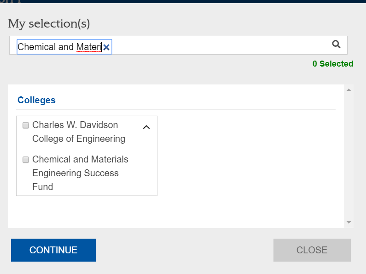Tick the Chemical and Materials Engineering checkbox
366x274 pixels.
[x=26, y=160]
